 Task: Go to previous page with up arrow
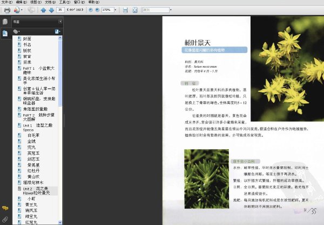coord(43,10)
